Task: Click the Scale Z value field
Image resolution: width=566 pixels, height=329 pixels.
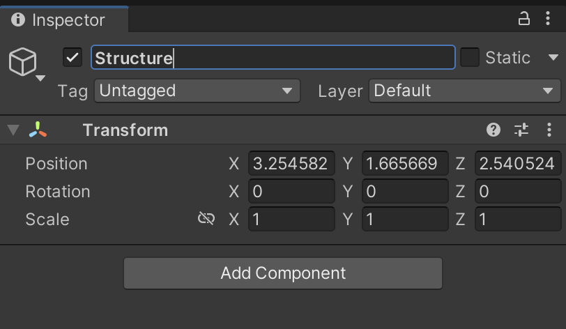Action: click(518, 219)
